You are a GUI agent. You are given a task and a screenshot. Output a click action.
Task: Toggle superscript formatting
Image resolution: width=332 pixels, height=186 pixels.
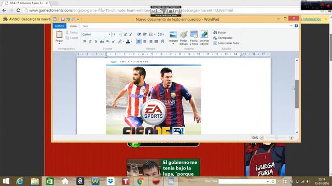tap(114, 41)
